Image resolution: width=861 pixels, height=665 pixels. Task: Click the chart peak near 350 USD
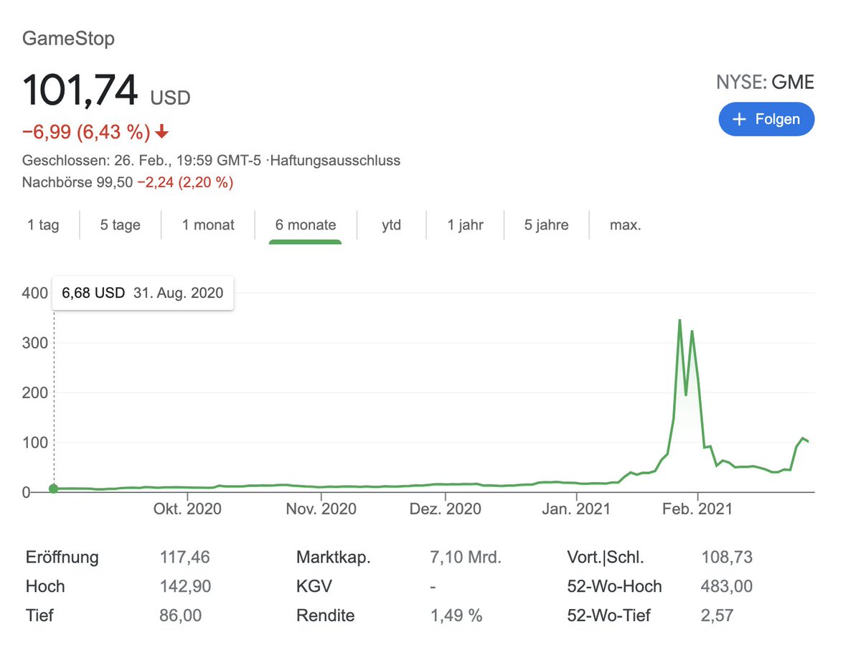click(679, 320)
